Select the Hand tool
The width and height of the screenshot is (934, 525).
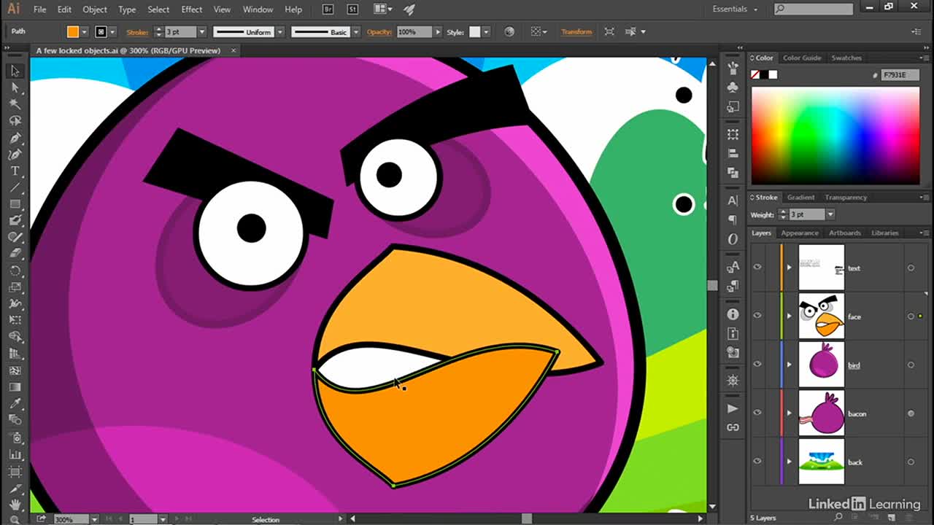point(15,504)
